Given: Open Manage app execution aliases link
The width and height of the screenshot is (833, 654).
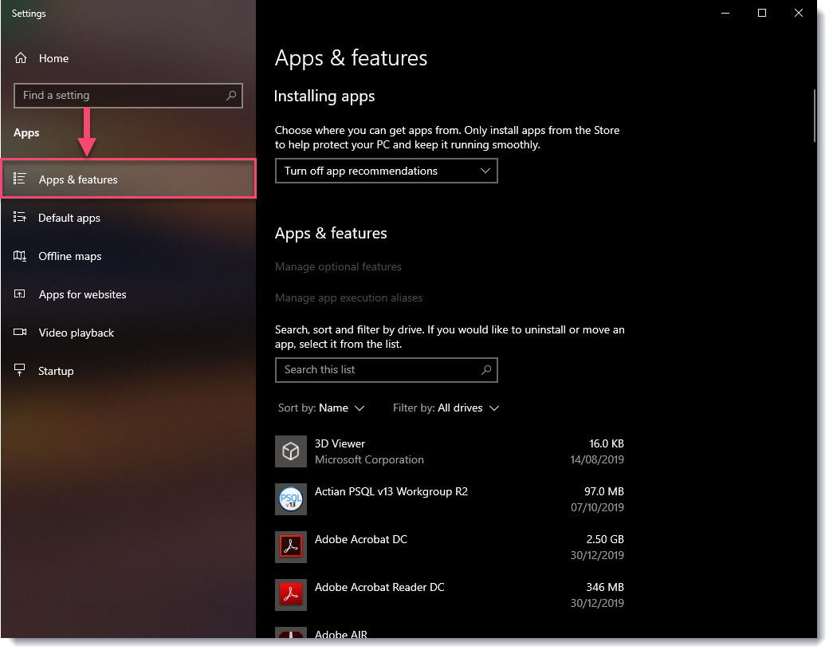Looking at the screenshot, I should 349,298.
